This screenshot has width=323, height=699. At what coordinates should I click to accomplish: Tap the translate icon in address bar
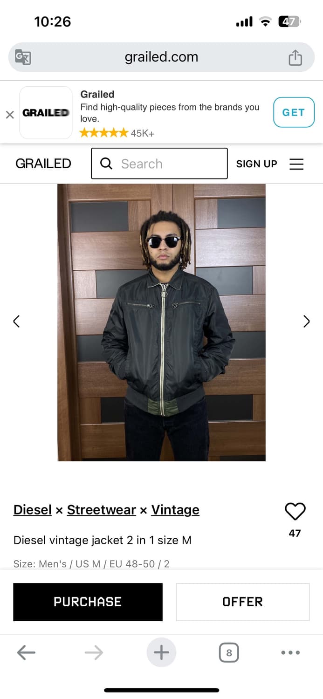(x=23, y=57)
